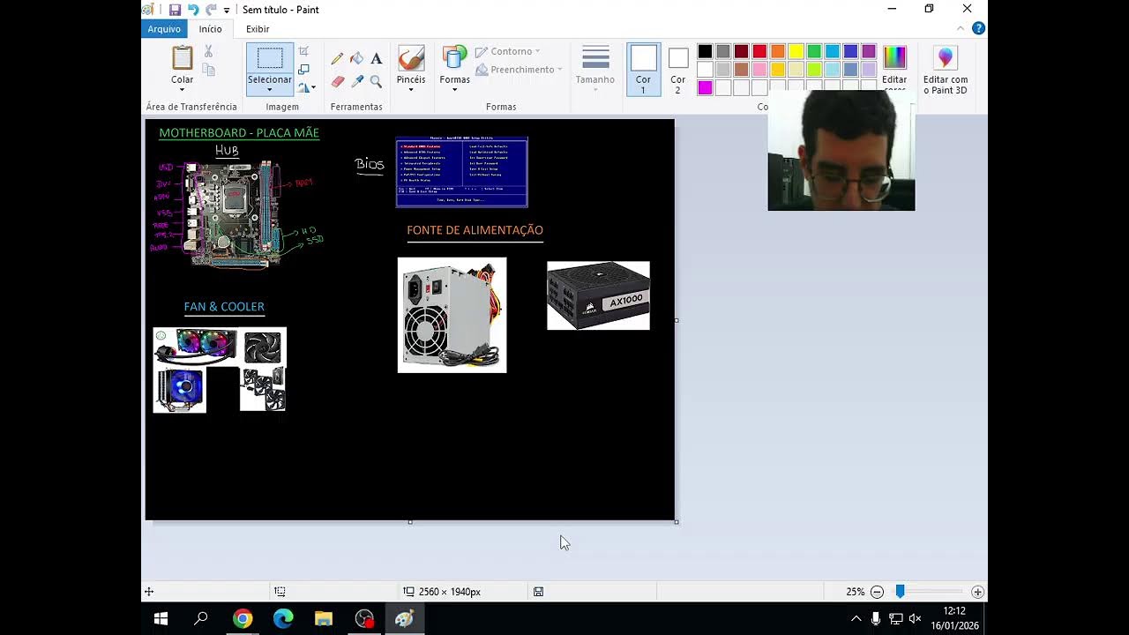The width and height of the screenshot is (1129, 635).
Task: Open the Tamanho line size dropdown
Action: tap(595, 69)
